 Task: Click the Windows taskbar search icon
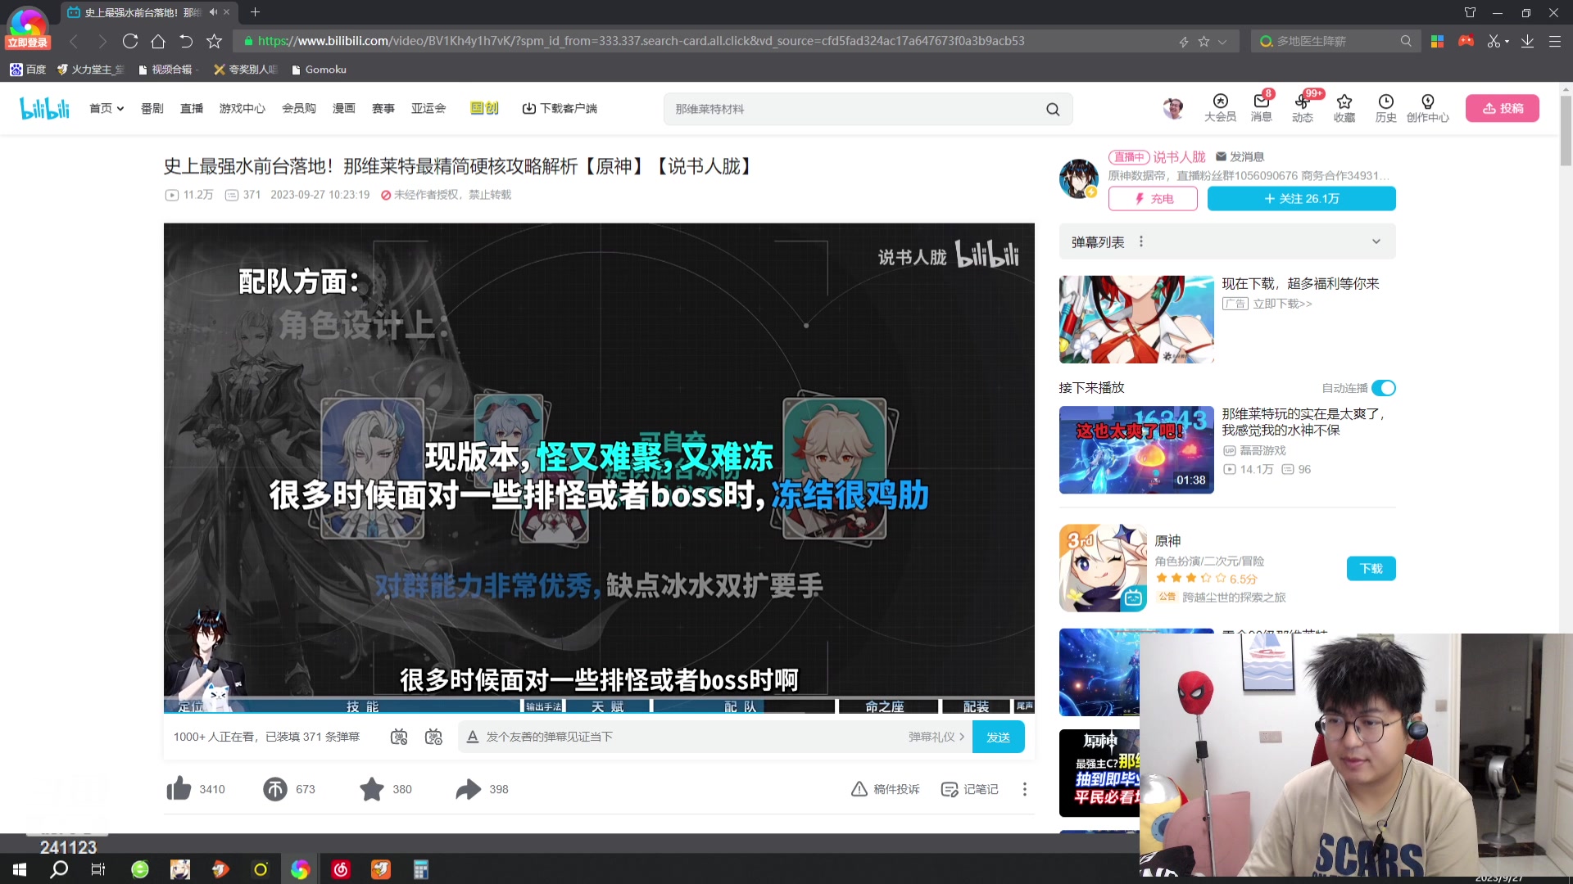[x=59, y=869]
